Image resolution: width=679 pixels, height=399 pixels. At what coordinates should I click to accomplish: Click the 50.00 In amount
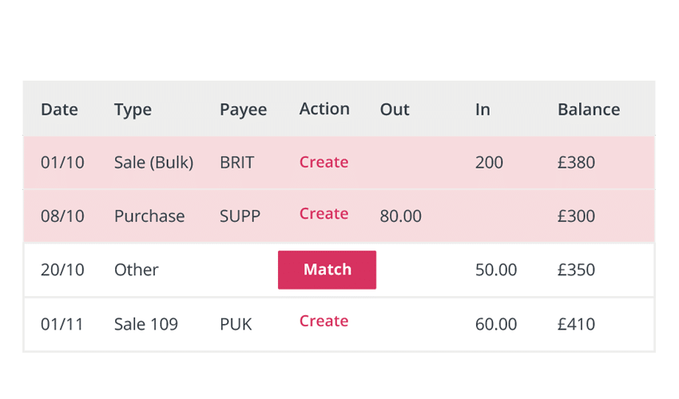[496, 270]
